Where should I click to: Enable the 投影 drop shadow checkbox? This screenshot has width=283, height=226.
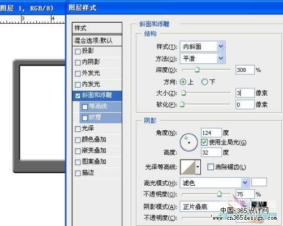78,52
